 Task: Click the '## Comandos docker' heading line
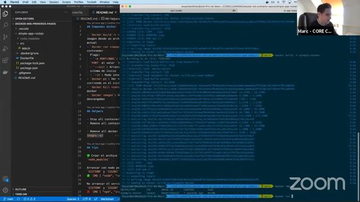coord(102,27)
